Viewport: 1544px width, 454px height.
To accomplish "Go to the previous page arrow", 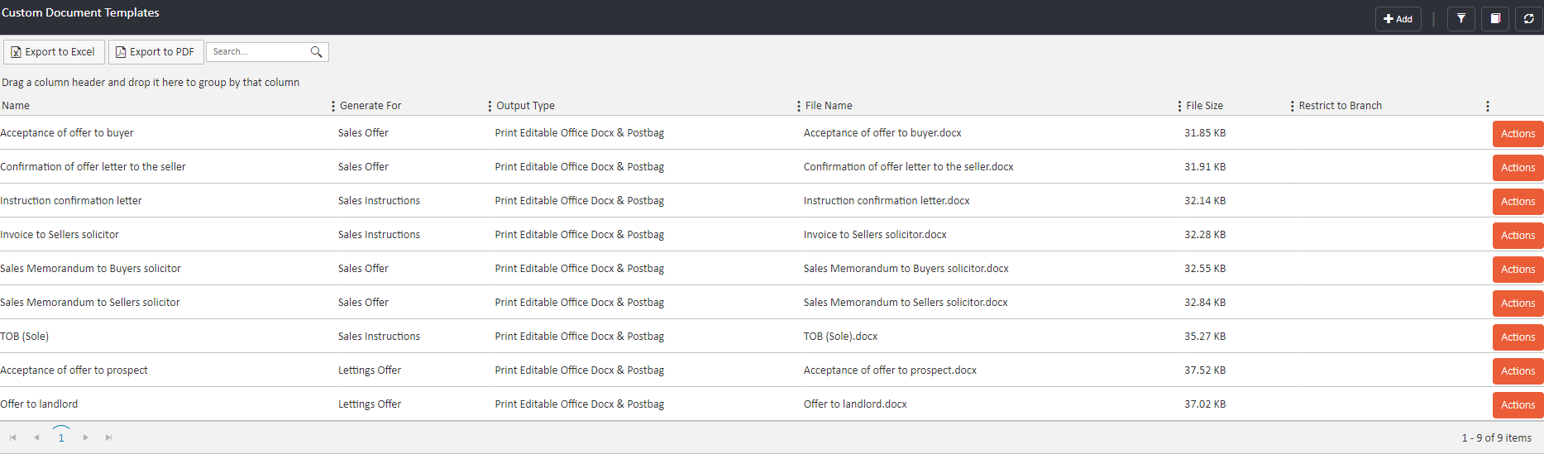I will click(36, 437).
